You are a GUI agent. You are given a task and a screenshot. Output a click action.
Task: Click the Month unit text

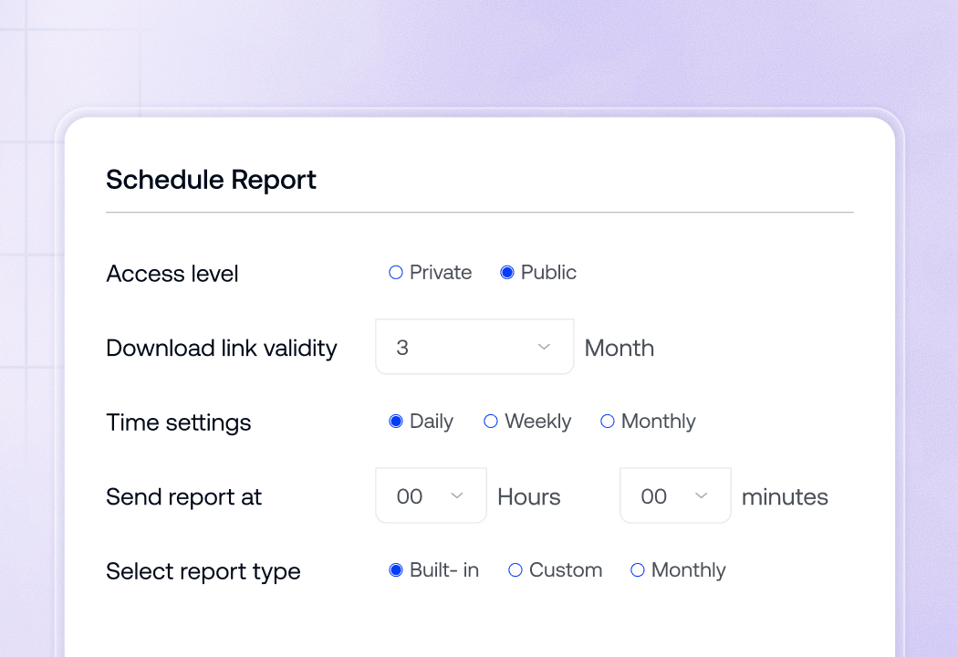pyautogui.click(x=620, y=349)
